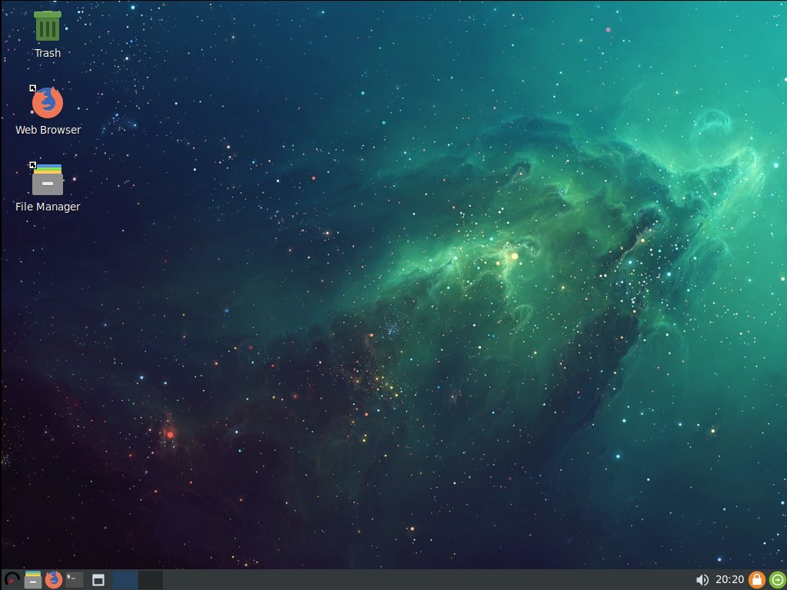787x590 pixels.
Task: Open the terminal from the taskbar
Action: 75,580
